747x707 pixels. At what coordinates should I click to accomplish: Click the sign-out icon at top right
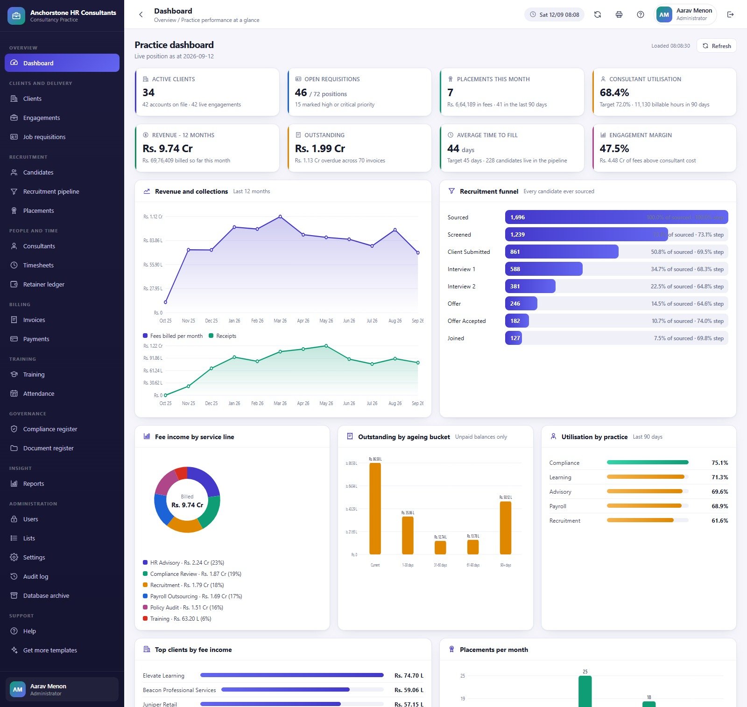[x=731, y=14]
